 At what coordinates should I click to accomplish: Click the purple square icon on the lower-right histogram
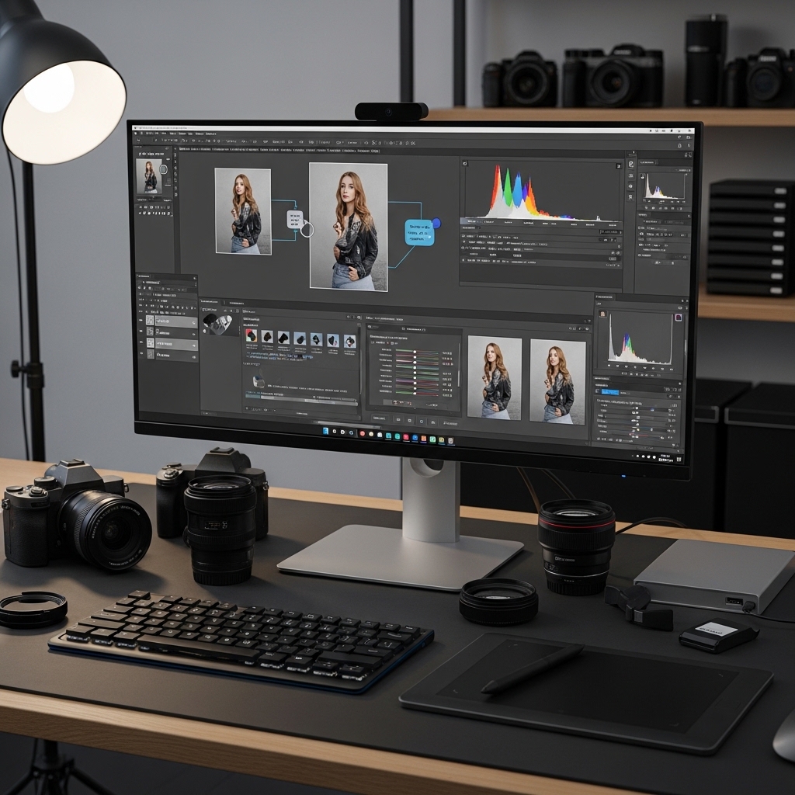(x=678, y=317)
